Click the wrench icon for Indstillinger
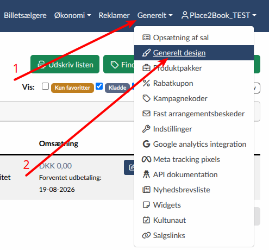 [x=146, y=129]
